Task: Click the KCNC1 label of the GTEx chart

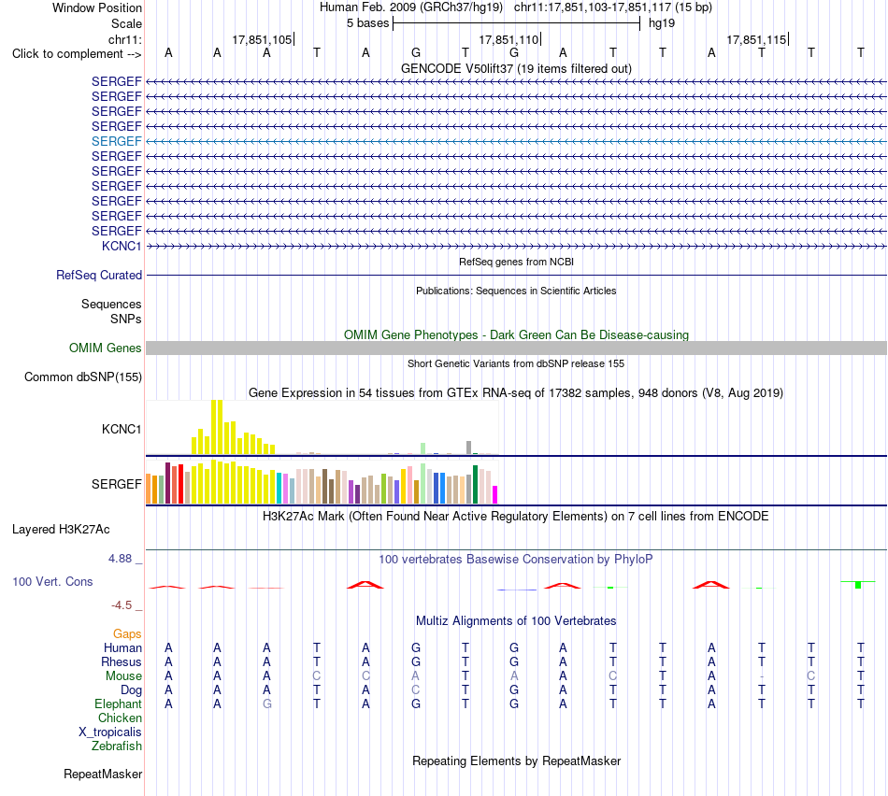Action: tap(122, 429)
